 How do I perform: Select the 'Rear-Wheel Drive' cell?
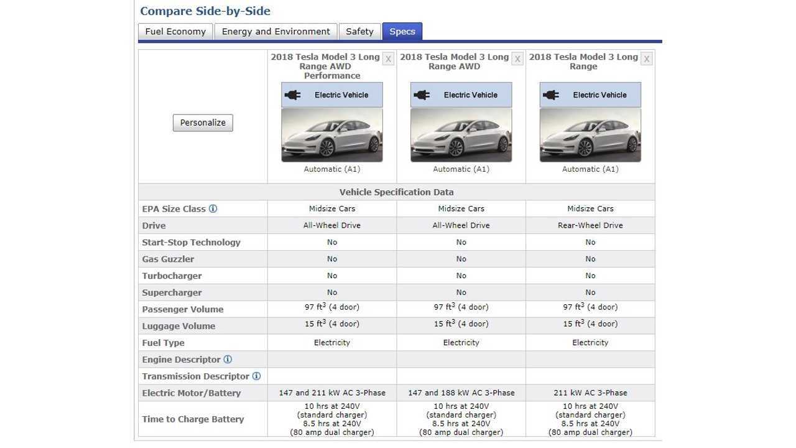(590, 225)
